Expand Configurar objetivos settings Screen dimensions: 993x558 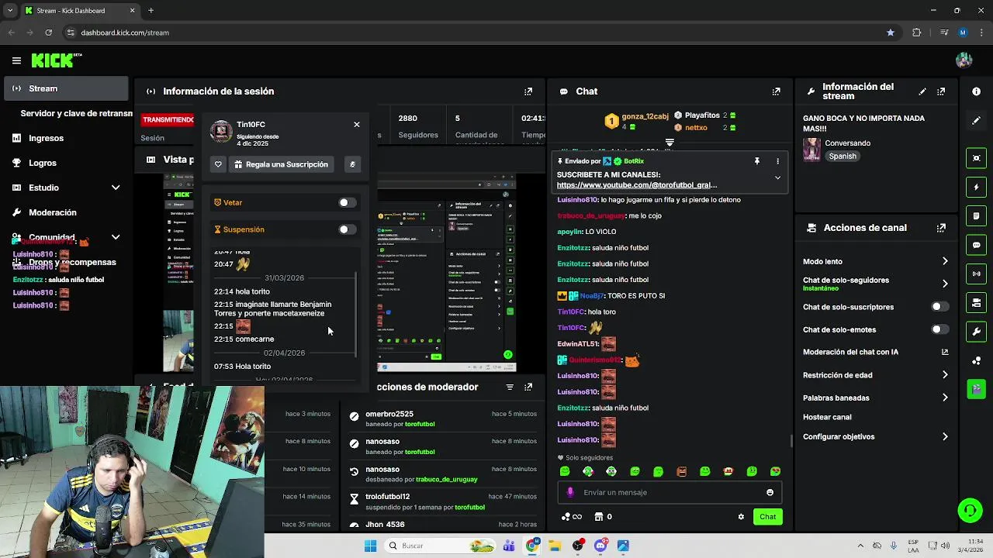[x=945, y=436]
